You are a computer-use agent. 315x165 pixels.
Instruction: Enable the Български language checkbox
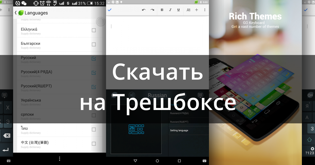coord(94,45)
